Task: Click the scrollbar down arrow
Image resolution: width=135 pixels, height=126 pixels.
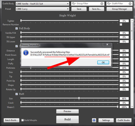Action: coord(132,107)
